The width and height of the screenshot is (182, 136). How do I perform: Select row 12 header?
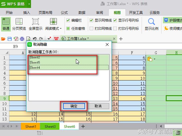(5, 114)
